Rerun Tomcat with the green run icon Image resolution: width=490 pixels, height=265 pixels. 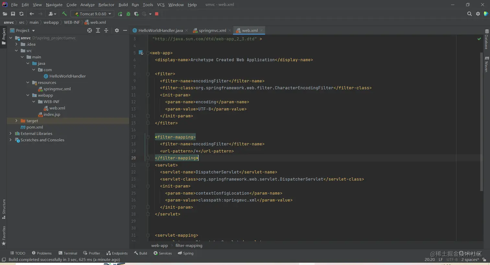(x=120, y=14)
